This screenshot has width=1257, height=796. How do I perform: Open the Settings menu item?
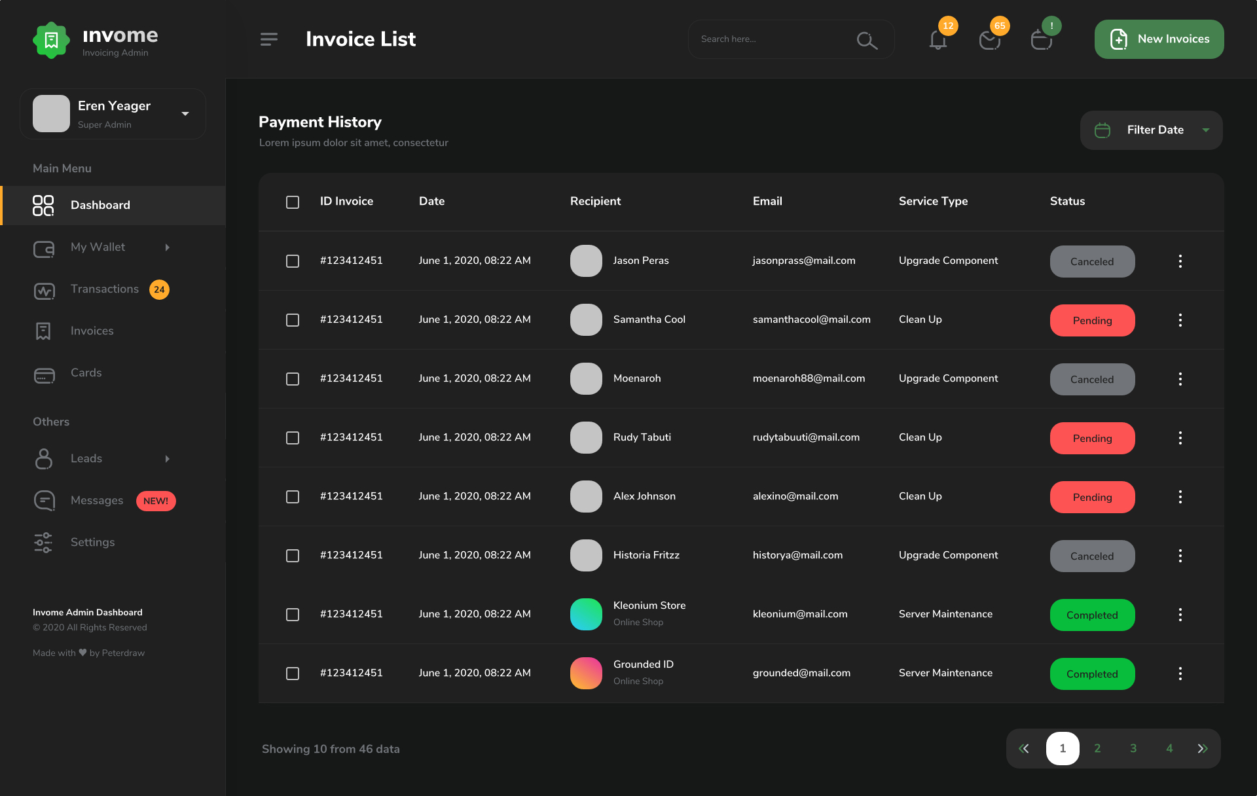coord(92,541)
